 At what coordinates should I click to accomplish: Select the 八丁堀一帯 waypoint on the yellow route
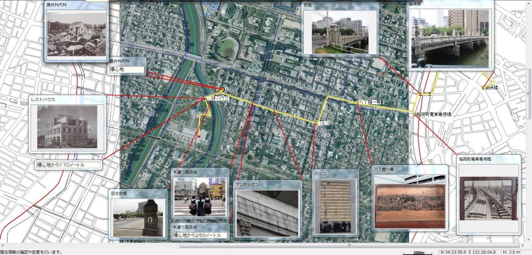[356, 101]
